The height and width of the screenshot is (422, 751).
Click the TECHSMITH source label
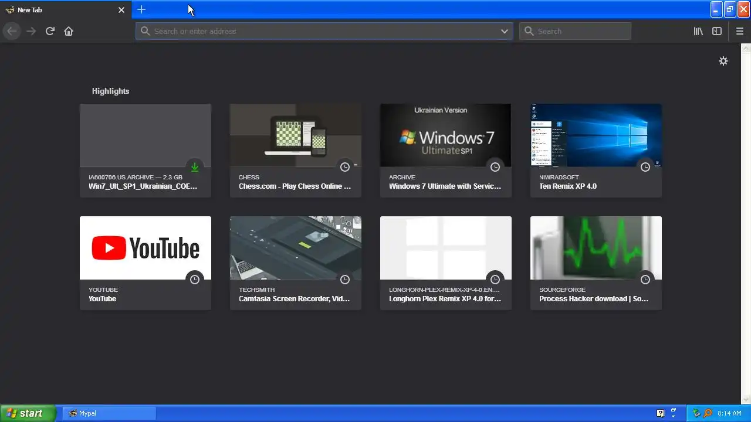click(257, 290)
